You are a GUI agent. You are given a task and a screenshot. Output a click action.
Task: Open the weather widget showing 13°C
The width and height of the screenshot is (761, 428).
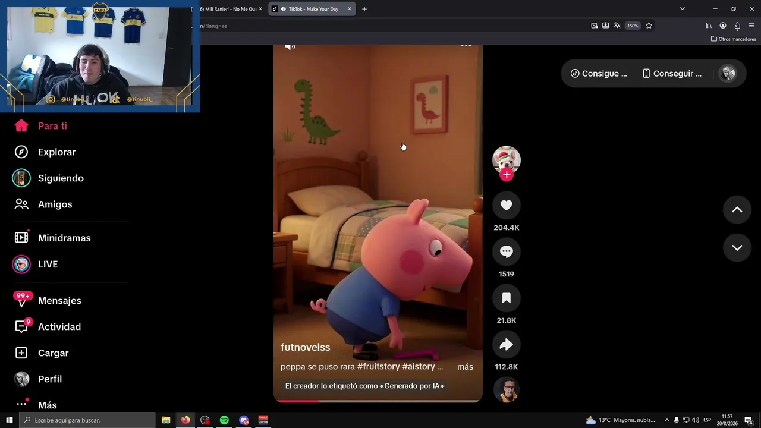click(621, 420)
